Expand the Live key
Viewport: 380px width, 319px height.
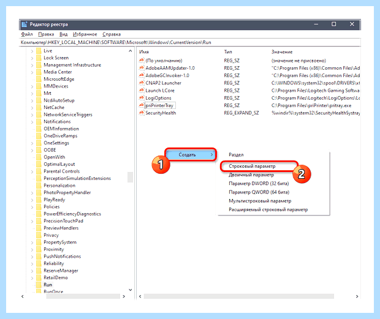point(32,51)
